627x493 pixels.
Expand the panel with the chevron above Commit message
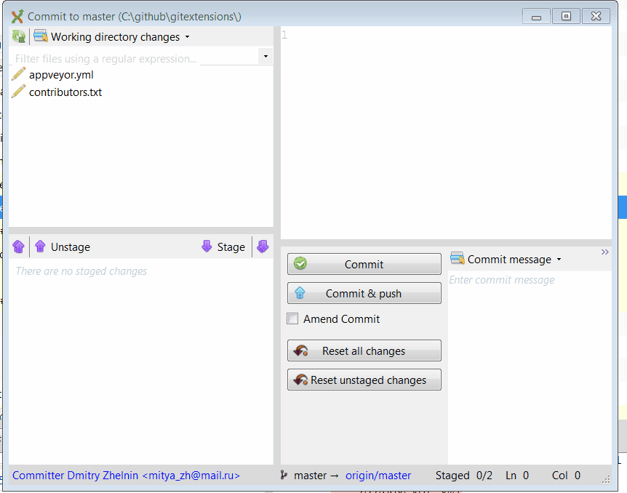604,252
